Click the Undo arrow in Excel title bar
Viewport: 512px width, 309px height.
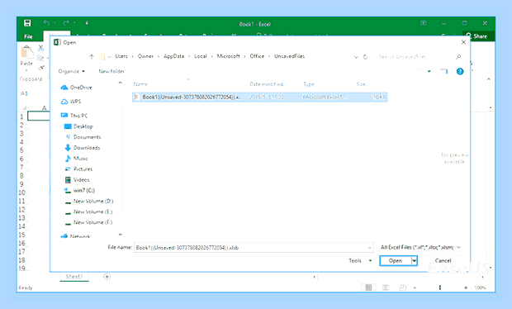point(47,23)
